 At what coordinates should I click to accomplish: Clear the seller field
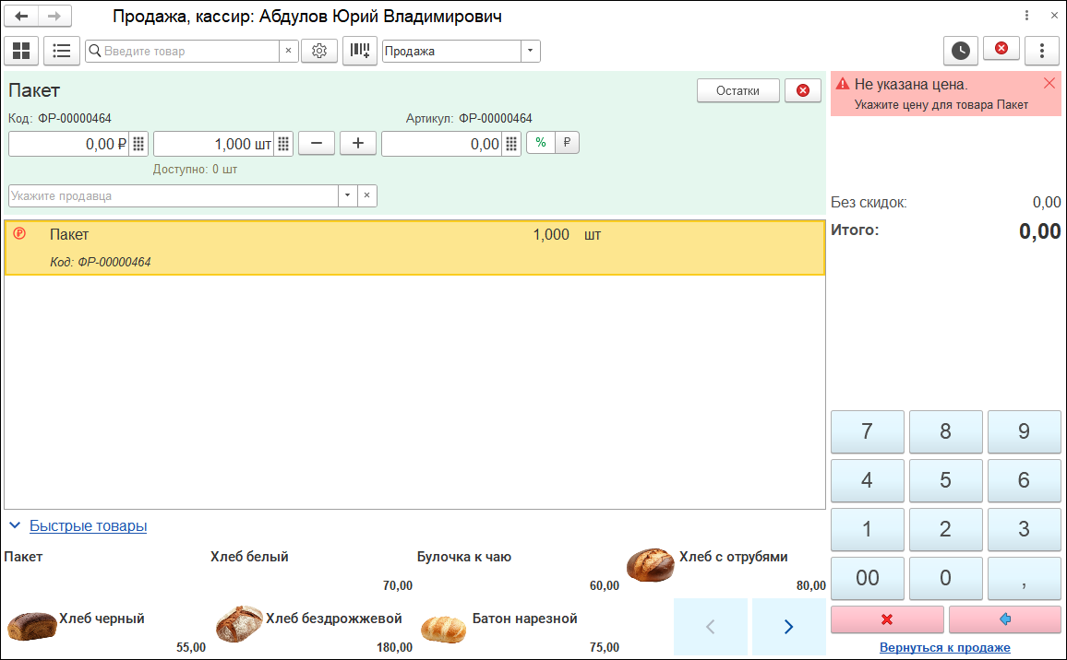[x=366, y=195]
